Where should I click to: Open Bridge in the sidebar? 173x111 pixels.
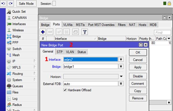tap(22, 36)
